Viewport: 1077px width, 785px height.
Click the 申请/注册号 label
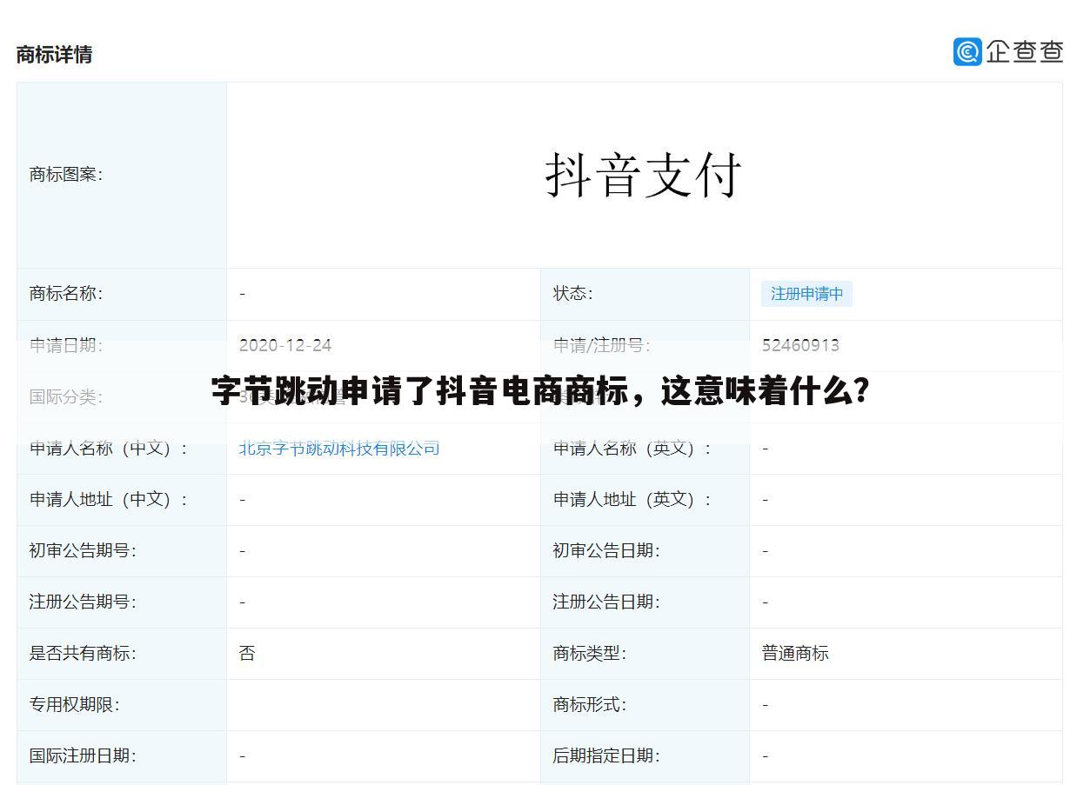click(601, 345)
